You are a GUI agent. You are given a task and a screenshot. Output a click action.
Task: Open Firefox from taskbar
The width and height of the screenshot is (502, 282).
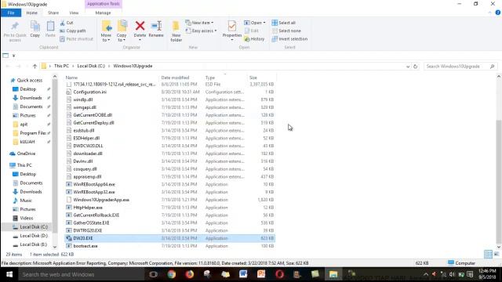pyautogui.click(x=190, y=274)
